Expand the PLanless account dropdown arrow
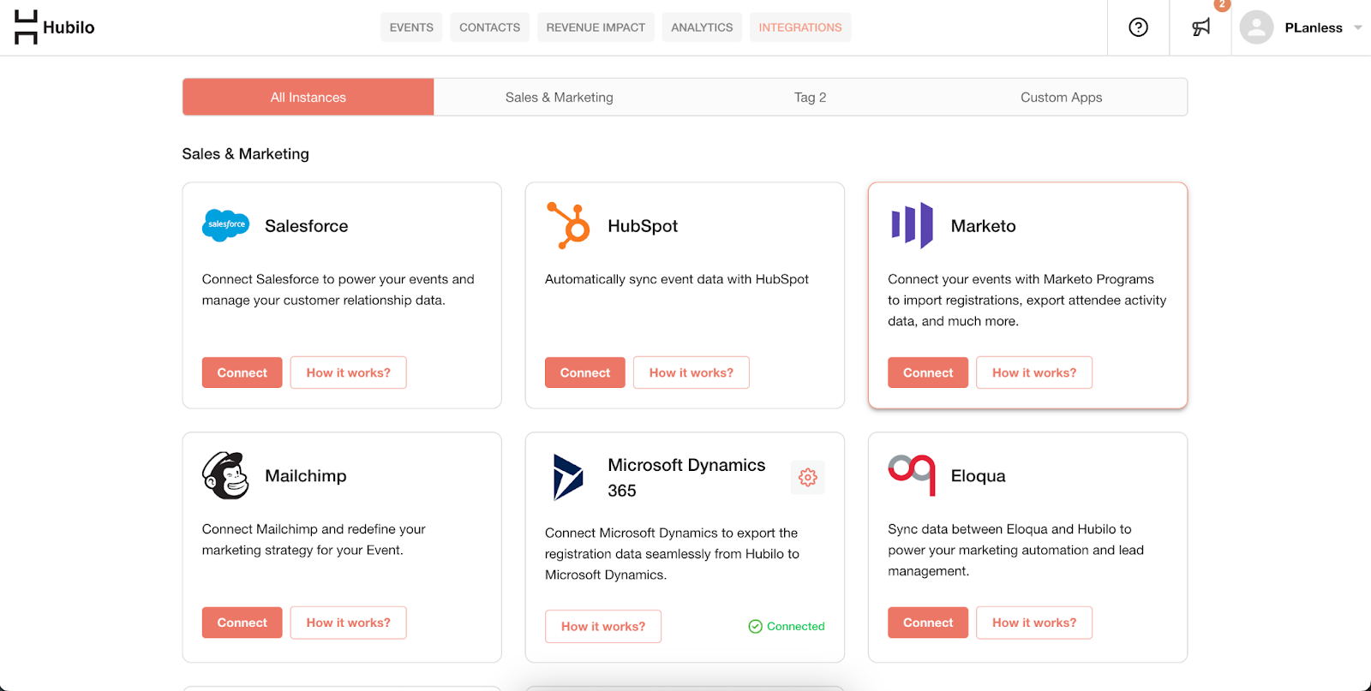Screen dimensions: 1371x691 (x=1358, y=27)
